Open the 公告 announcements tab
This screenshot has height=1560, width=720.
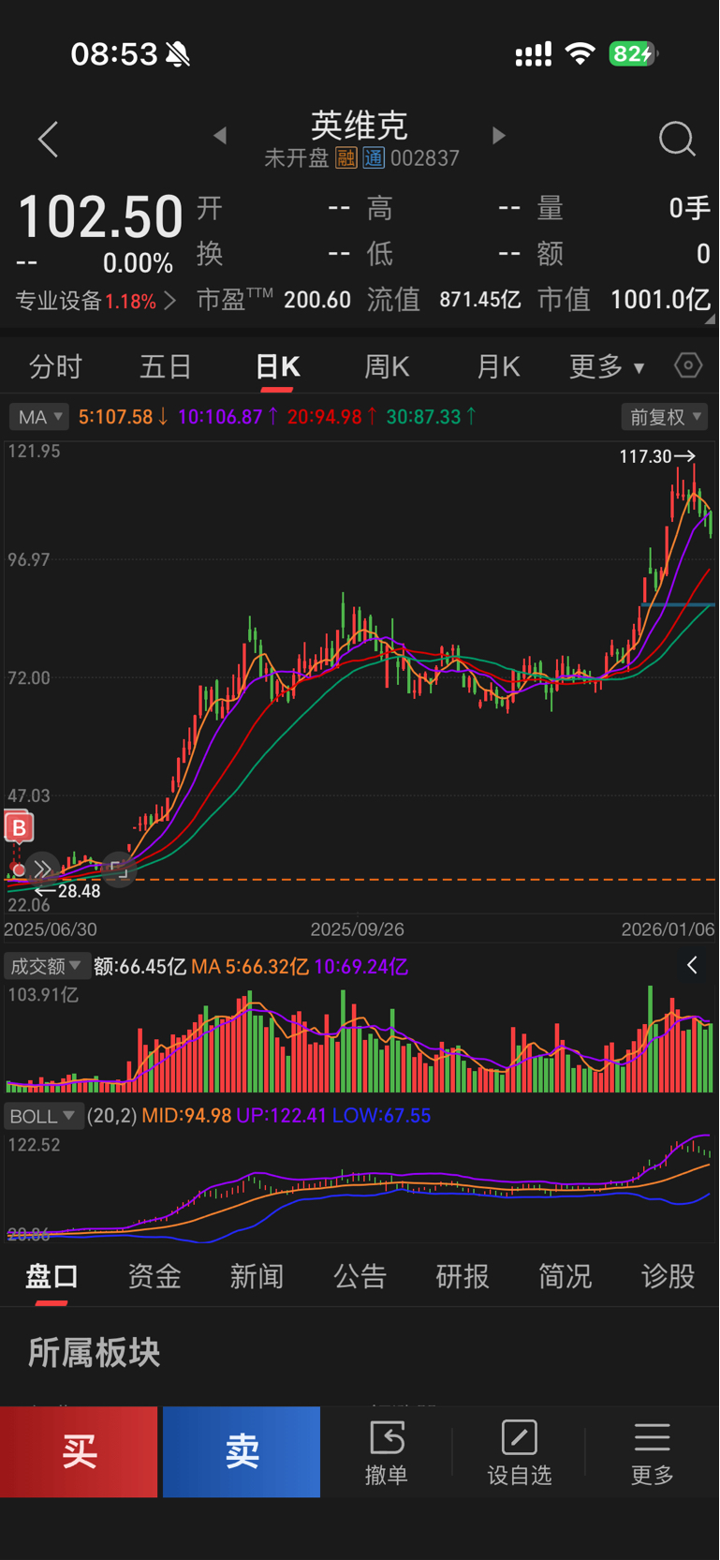[360, 1276]
